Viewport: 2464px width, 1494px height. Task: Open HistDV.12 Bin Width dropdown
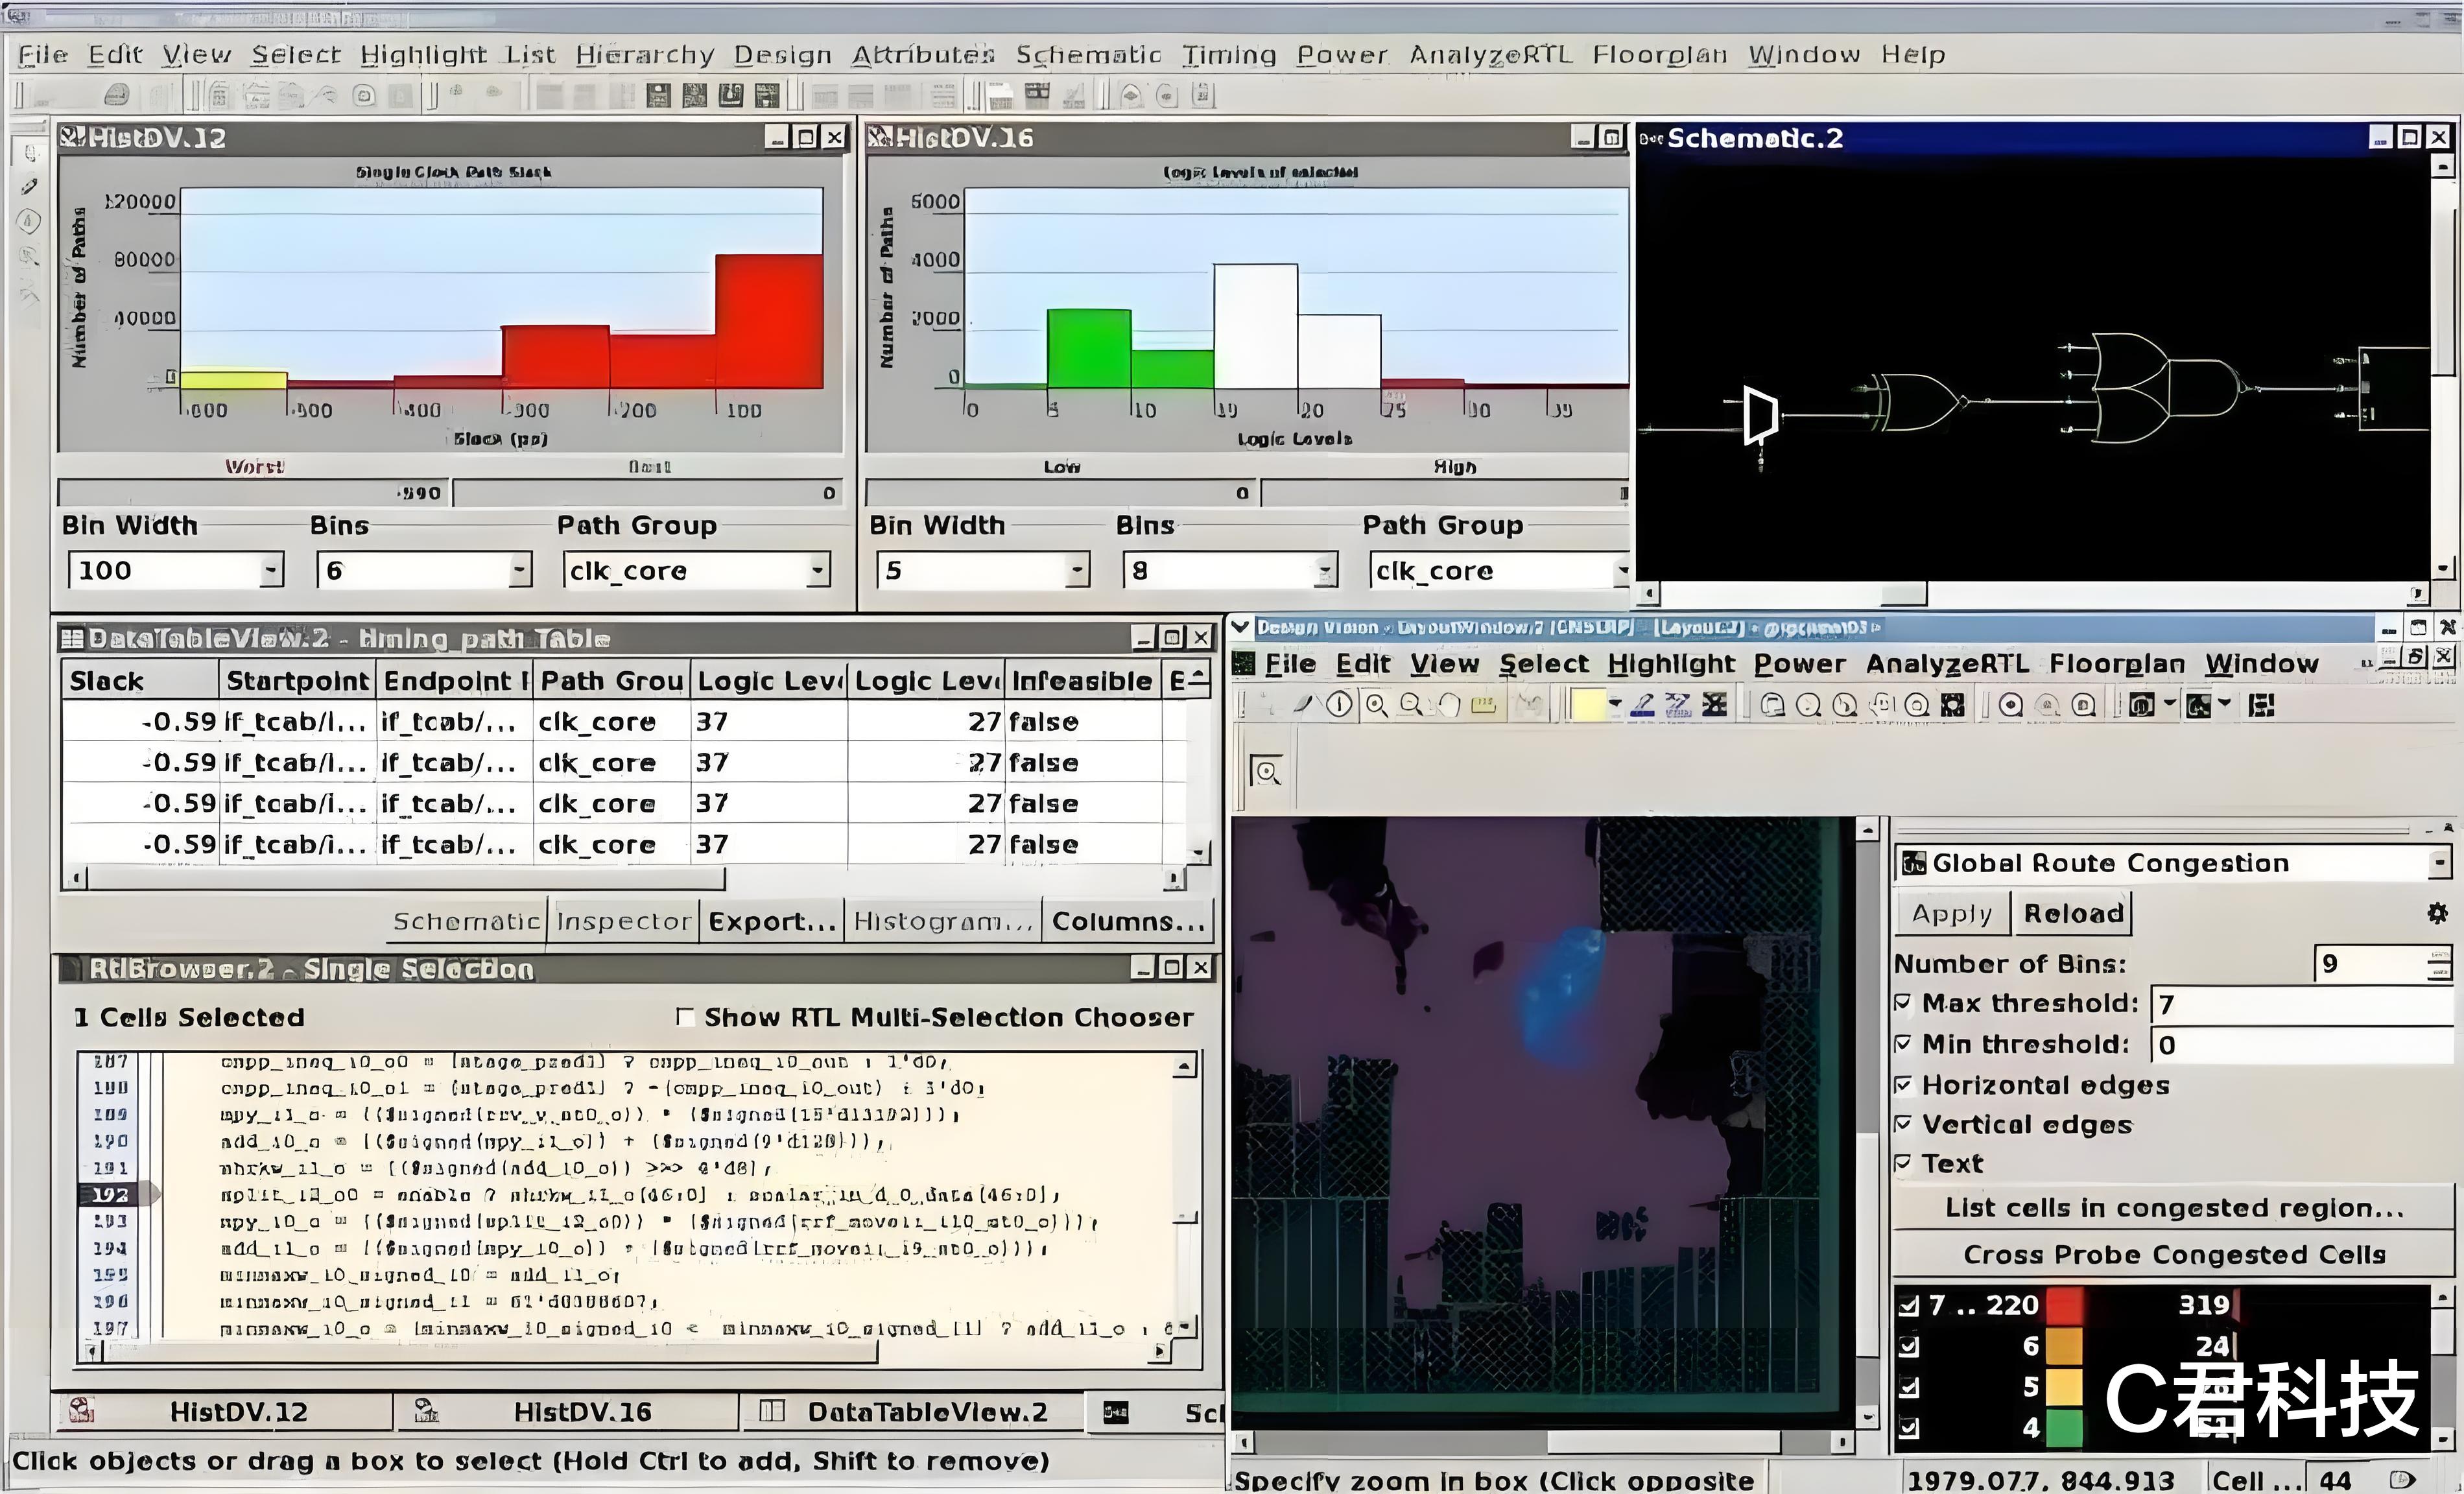point(270,571)
